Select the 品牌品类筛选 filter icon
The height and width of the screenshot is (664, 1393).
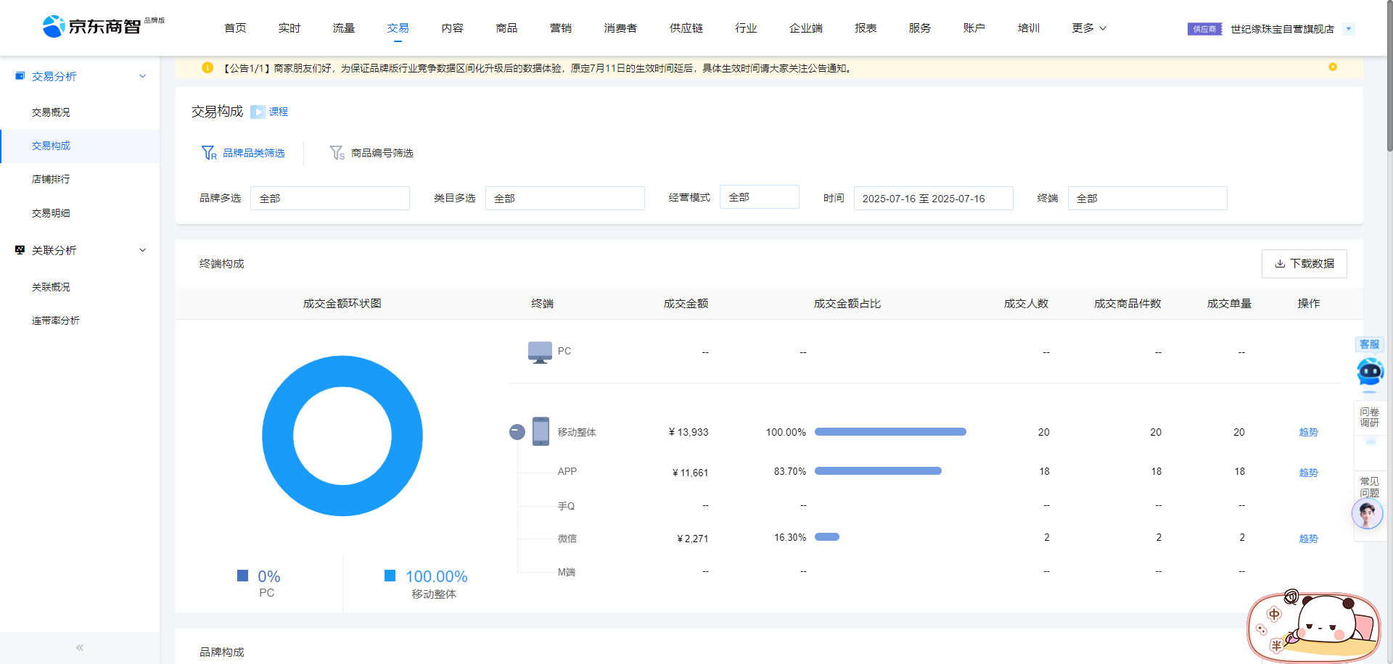(209, 153)
